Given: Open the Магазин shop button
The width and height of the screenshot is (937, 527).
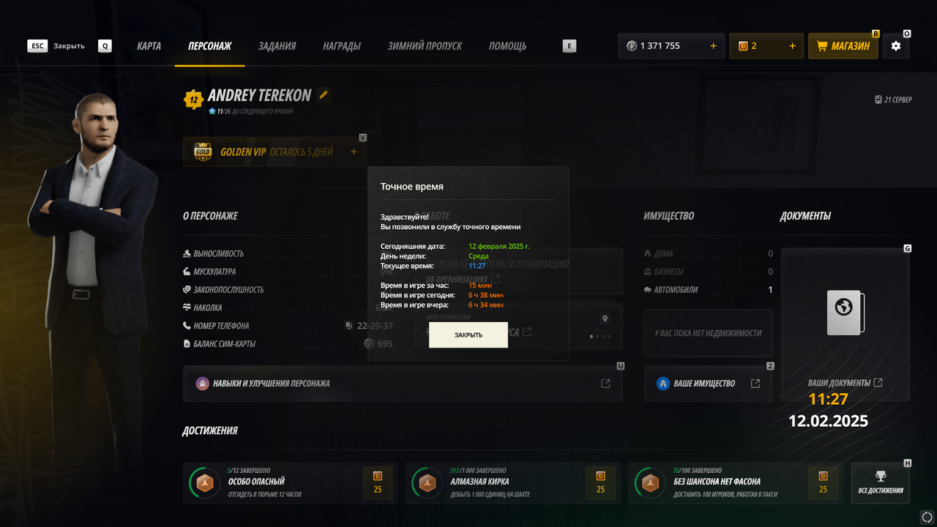Looking at the screenshot, I should 843,46.
